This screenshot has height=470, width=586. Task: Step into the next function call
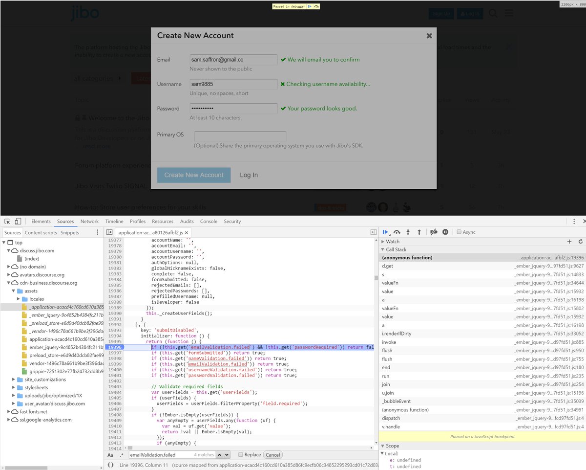[x=408, y=232]
